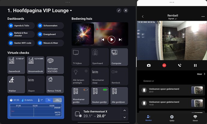The image size is (207, 124).
Task: Close the dashboard with X button
Action: pos(126,10)
